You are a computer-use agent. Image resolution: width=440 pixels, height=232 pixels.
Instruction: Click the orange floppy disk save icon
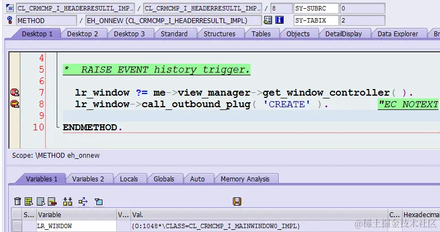[x=237, y=201]
